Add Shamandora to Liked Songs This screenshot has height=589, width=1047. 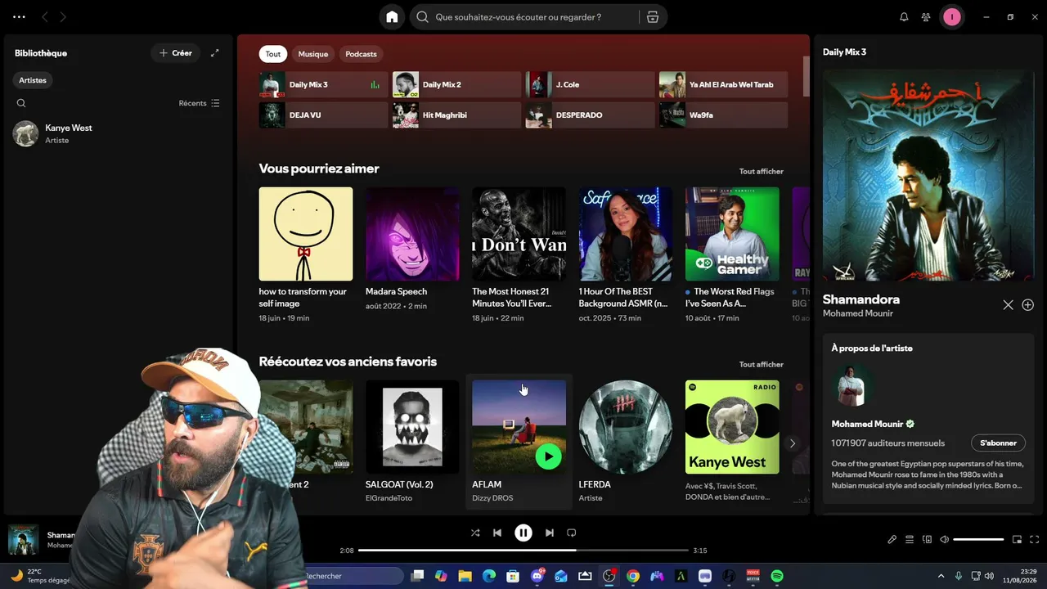click(x=1028, y=305)
